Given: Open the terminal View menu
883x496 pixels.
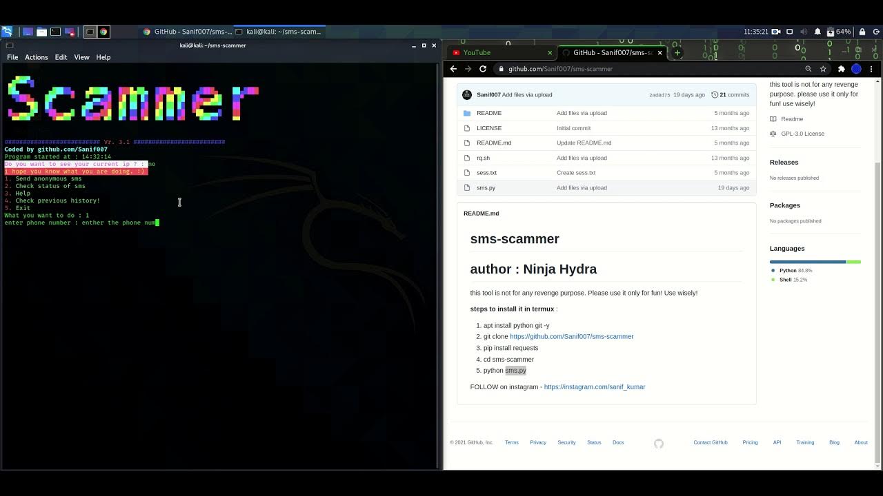Looking at the screenshot, I should coord(81,57).
